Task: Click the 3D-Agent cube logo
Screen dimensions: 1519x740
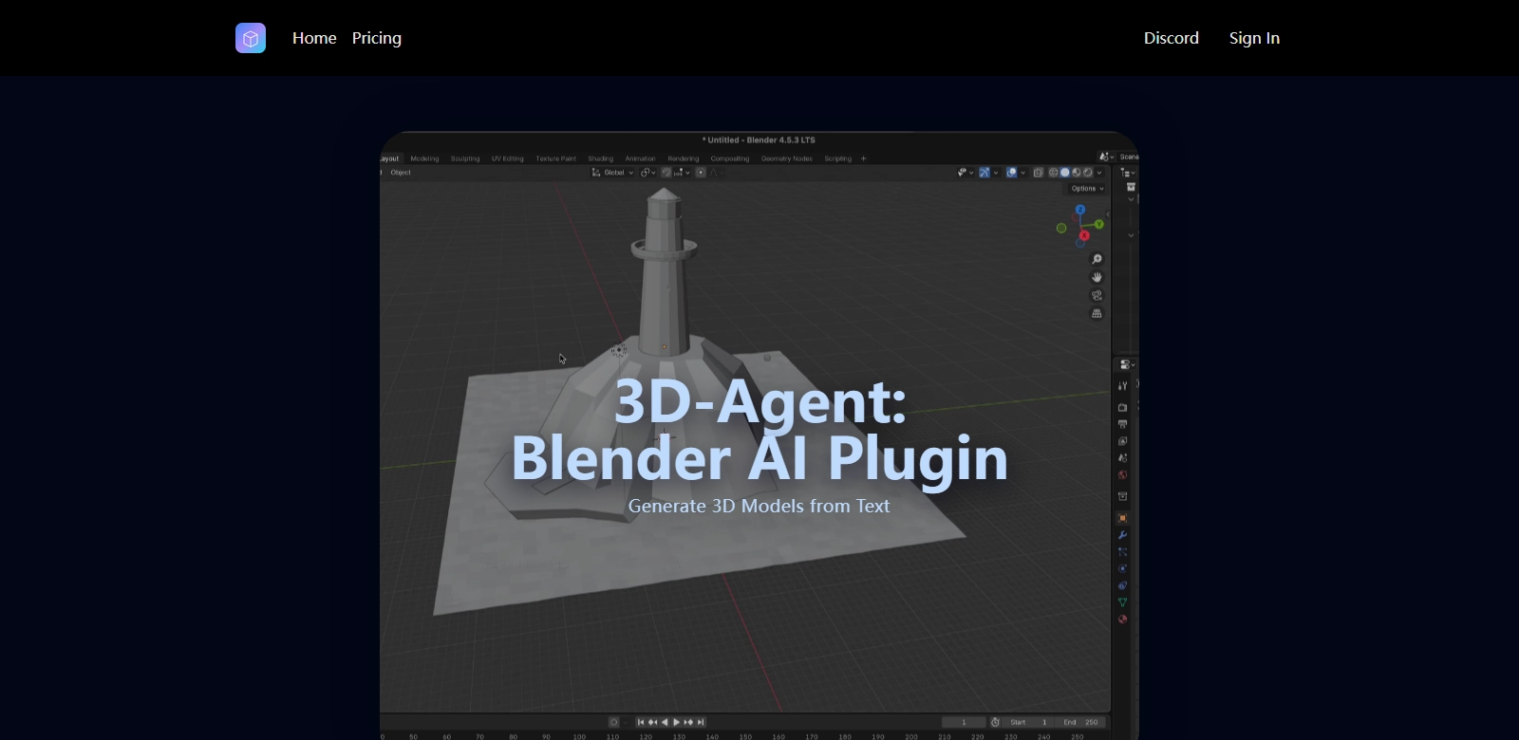Action: pyautogui.click(x=251, y=38)
